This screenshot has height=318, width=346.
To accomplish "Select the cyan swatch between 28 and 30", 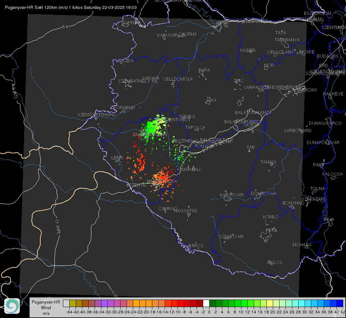I will (302, 303).
